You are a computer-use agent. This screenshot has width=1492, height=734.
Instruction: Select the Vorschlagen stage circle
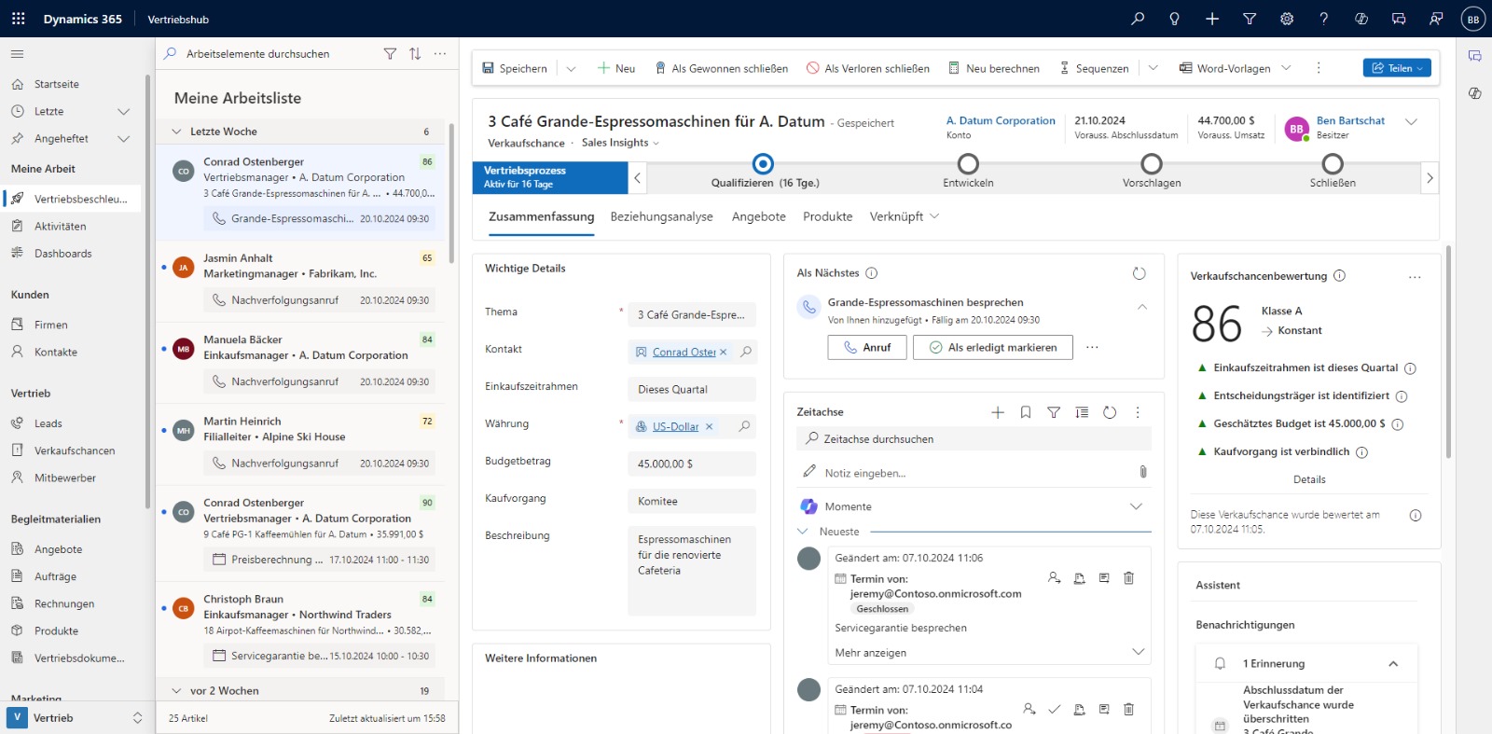coord(1152,165)
